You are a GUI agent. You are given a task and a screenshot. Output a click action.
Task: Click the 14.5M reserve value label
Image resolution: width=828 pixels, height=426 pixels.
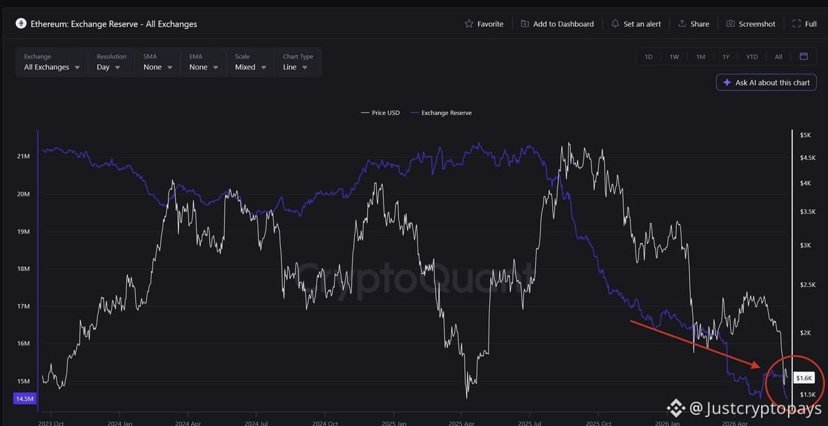coord(23,398)
